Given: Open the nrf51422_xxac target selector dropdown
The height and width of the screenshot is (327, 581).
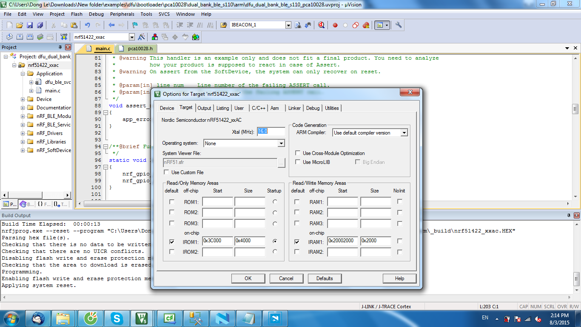Looking at the screenshot, I should click(x=131, y=37).
